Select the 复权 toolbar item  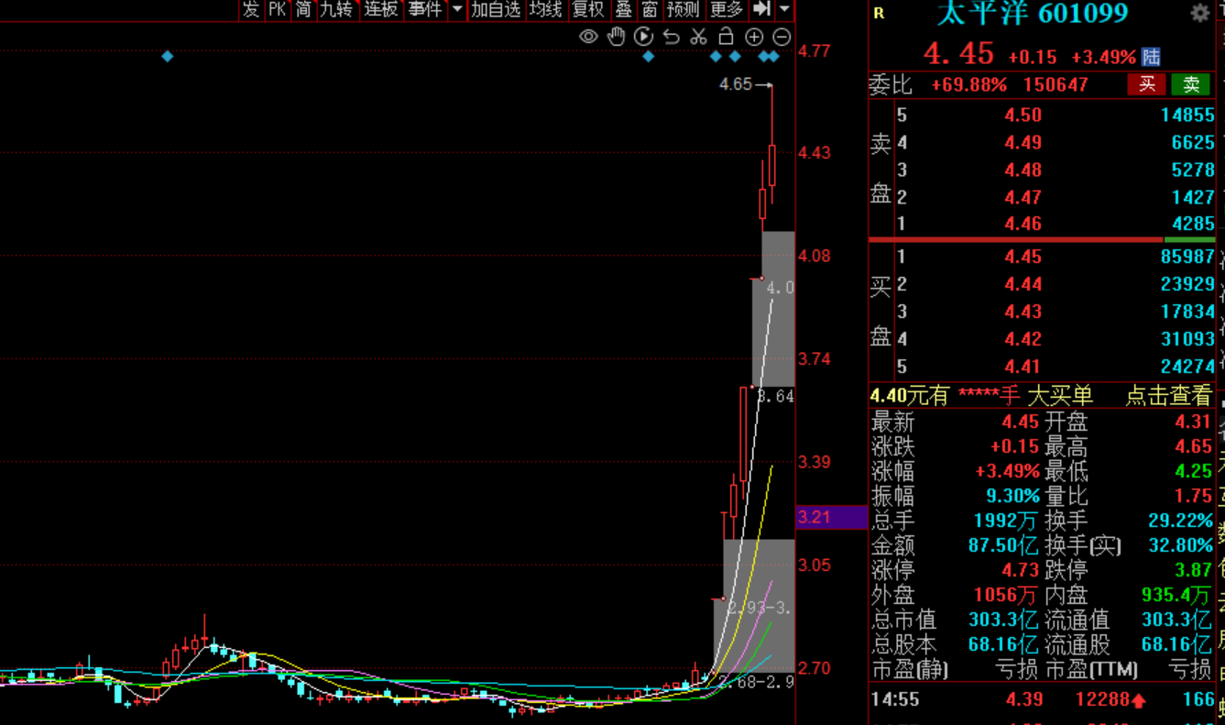587,9
